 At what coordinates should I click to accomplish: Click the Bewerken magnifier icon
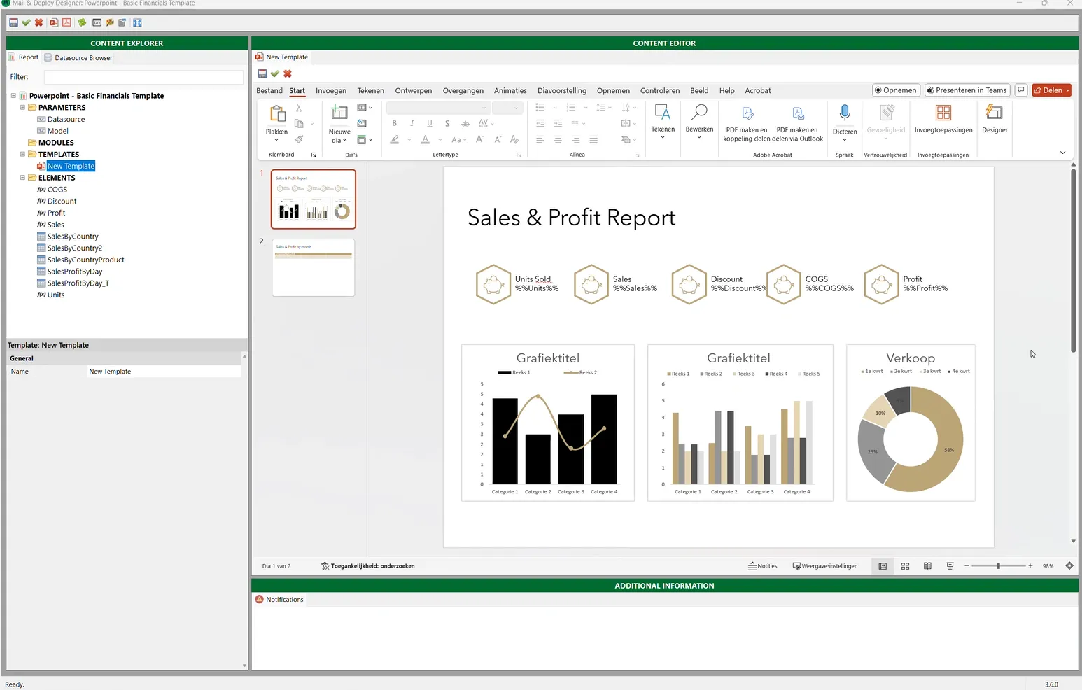pos(699,112)
